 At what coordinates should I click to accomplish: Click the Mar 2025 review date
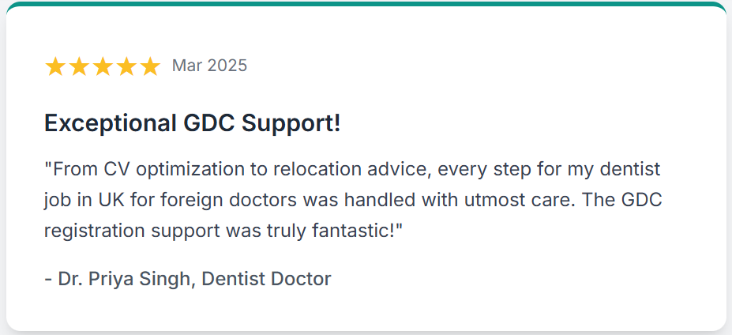click(x=209, y=66)
